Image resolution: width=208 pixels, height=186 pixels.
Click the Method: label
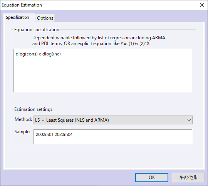23,119
